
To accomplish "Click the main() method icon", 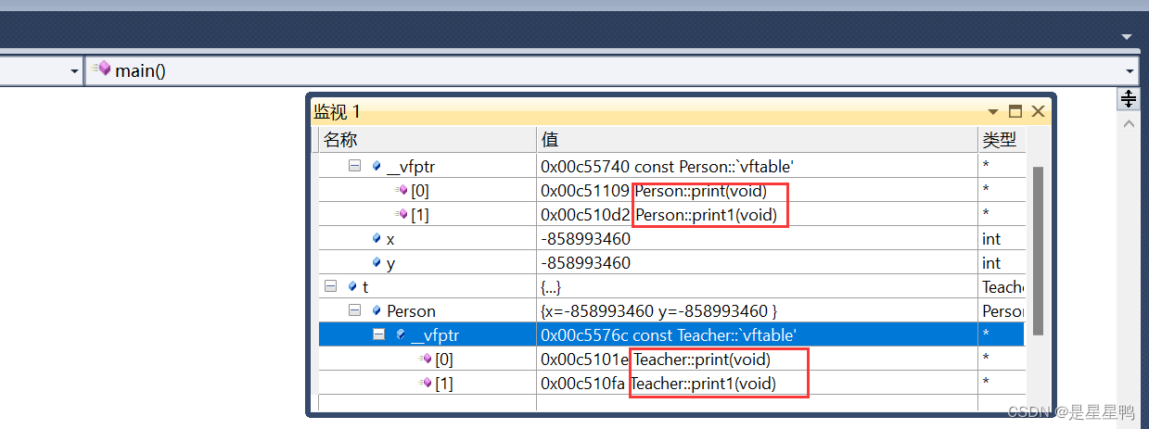I will tap(101, 69).
